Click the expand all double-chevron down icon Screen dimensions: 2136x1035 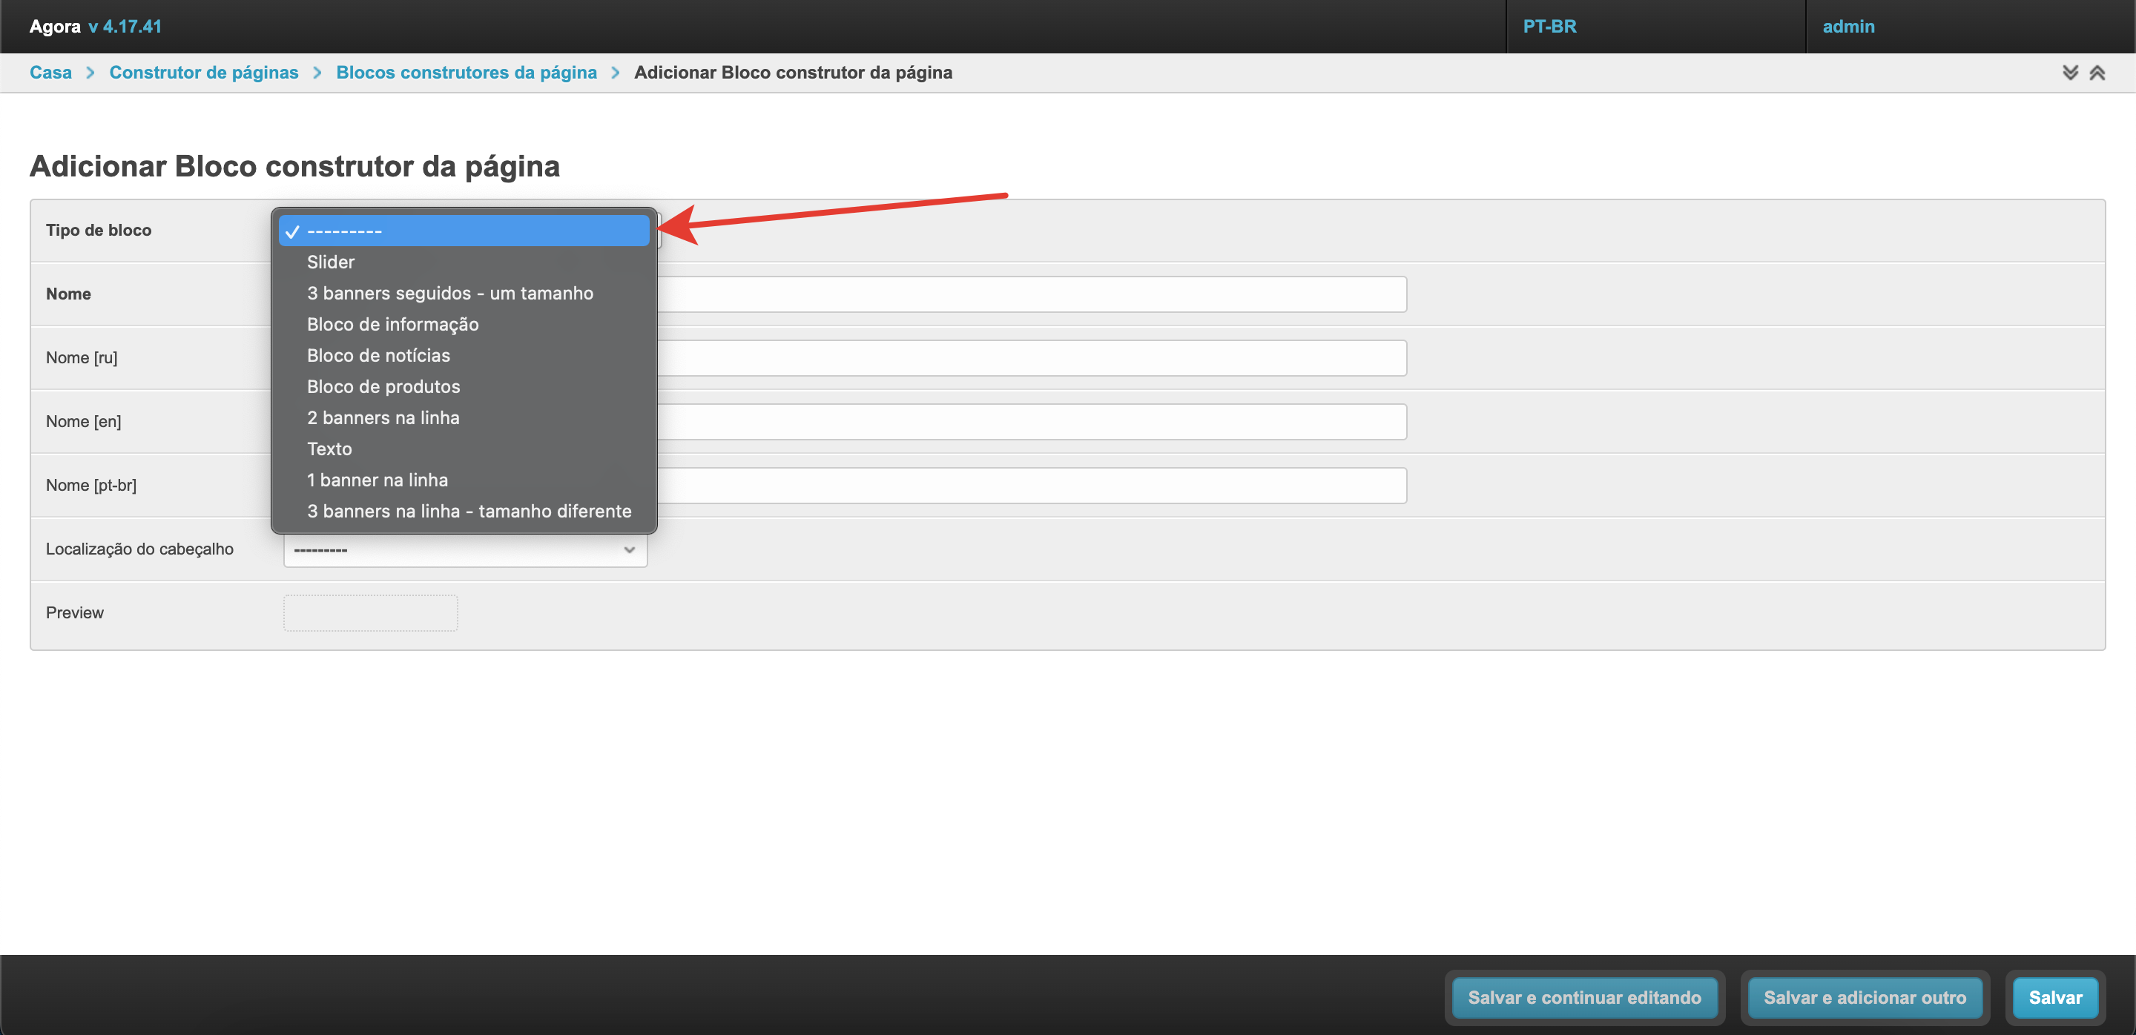point(2070,73)
